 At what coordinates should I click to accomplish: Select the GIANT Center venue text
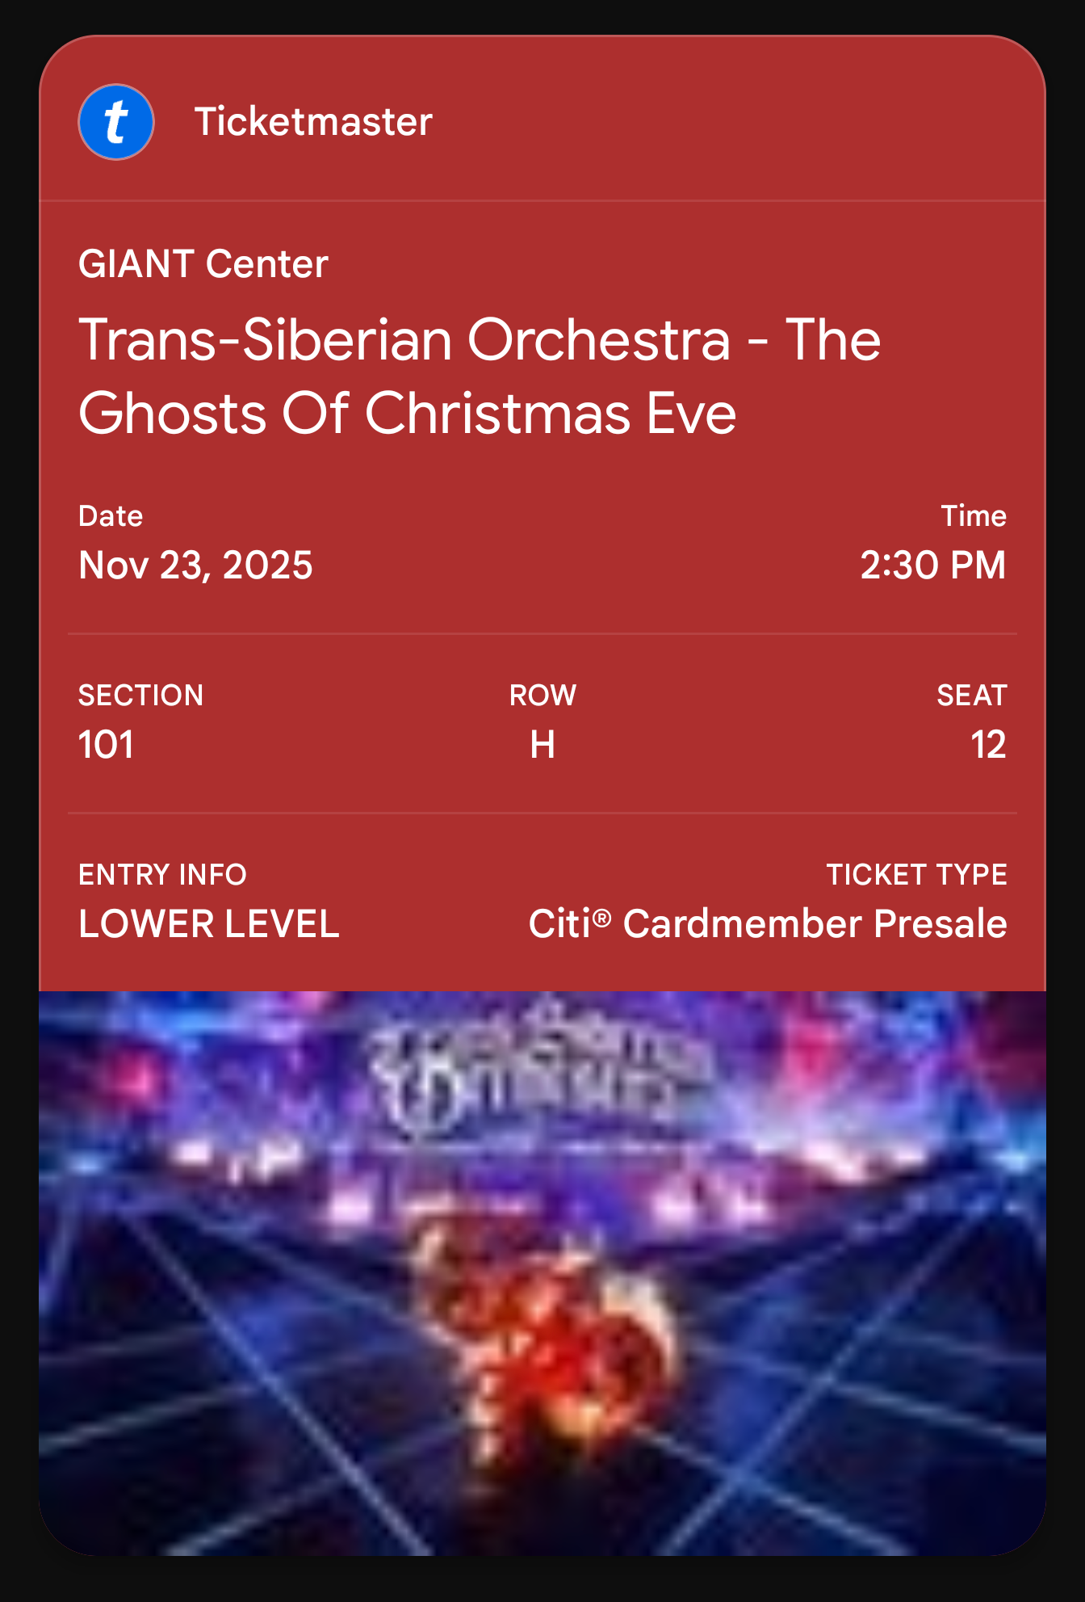[203, 264]
